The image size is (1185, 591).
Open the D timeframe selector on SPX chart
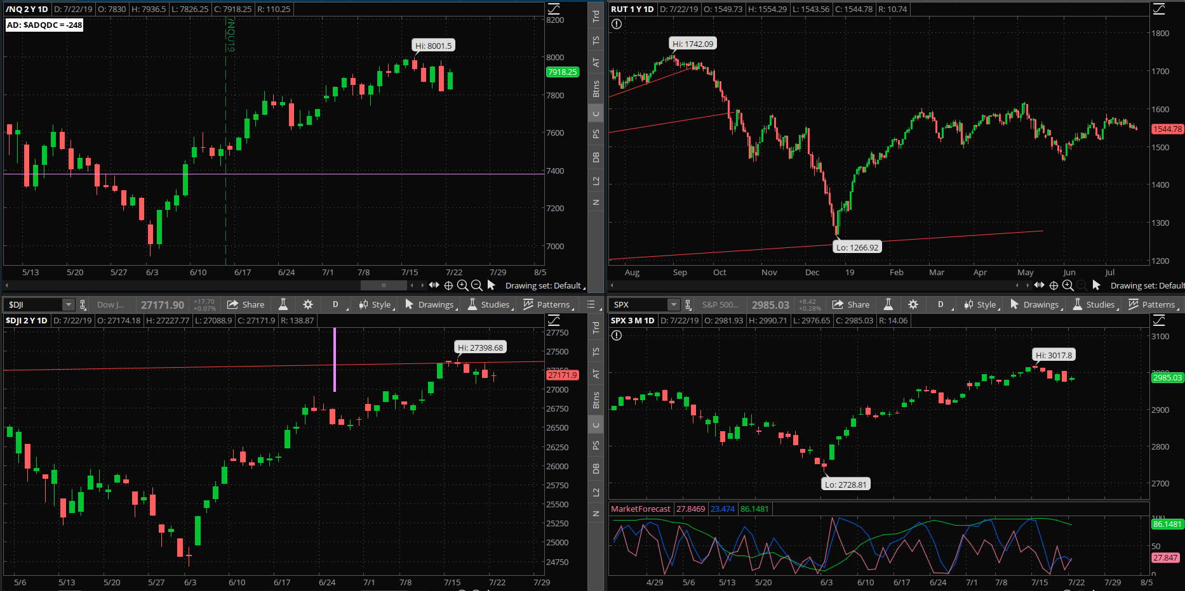pos(941,304)
